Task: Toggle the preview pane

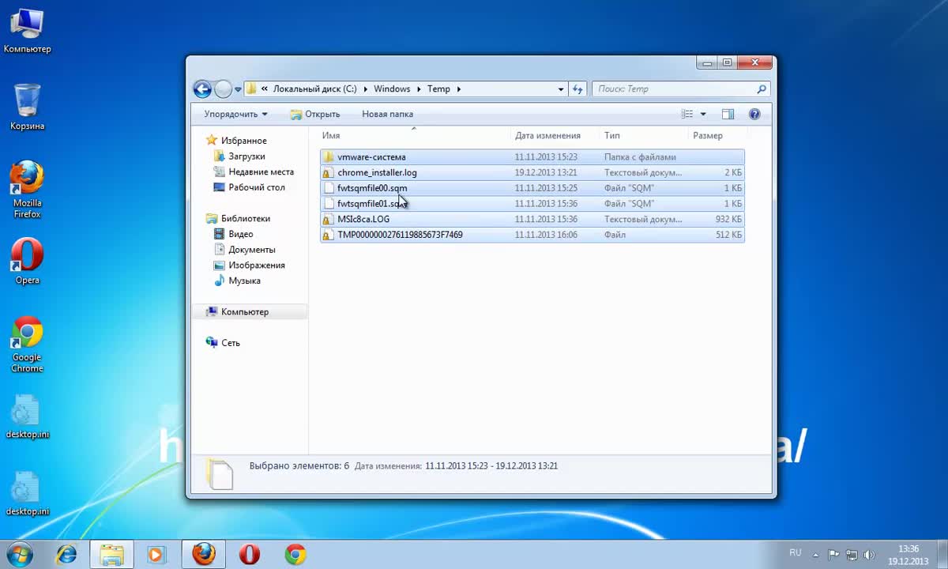Action: pos(728,114)
